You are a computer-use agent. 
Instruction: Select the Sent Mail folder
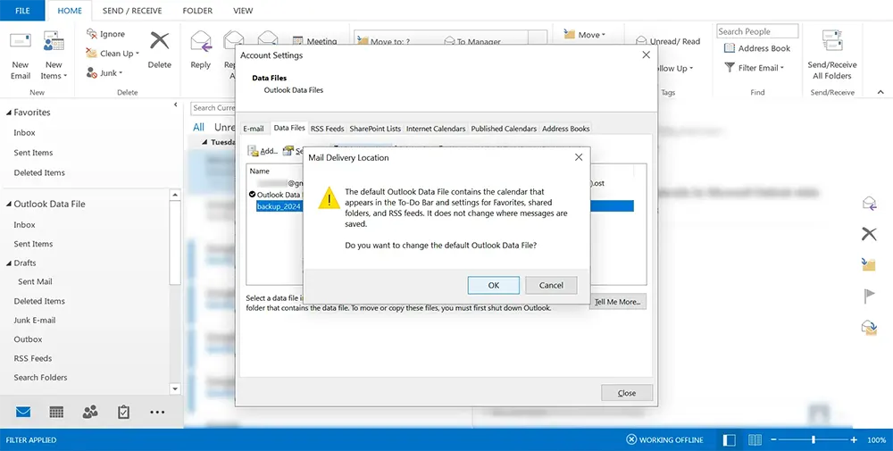(x=35, y=281)
